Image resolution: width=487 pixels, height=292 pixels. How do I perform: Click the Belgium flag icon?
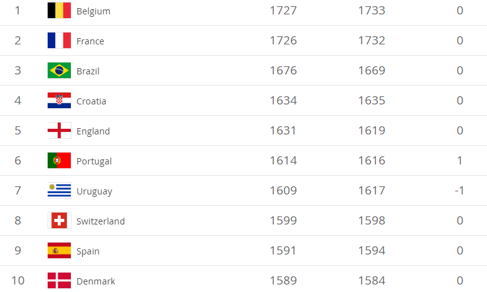pyautogui.click(x=59, y=11)
